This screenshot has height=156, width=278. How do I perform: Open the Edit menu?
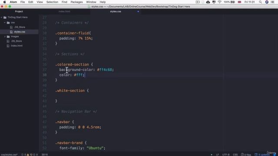pos(31,2)
